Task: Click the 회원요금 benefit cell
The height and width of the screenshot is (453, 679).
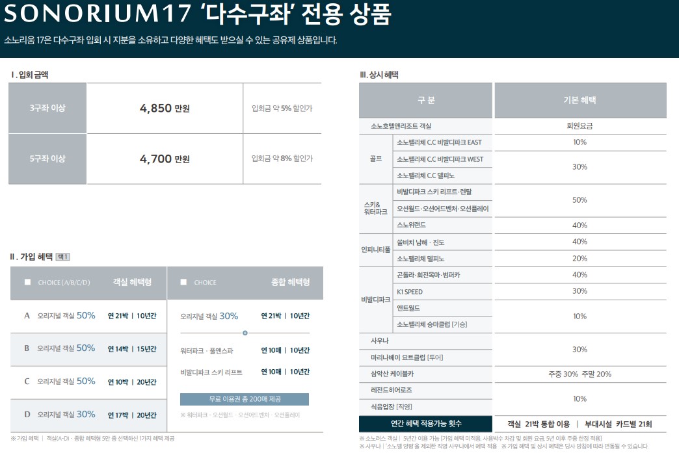Action: point(580,126)
